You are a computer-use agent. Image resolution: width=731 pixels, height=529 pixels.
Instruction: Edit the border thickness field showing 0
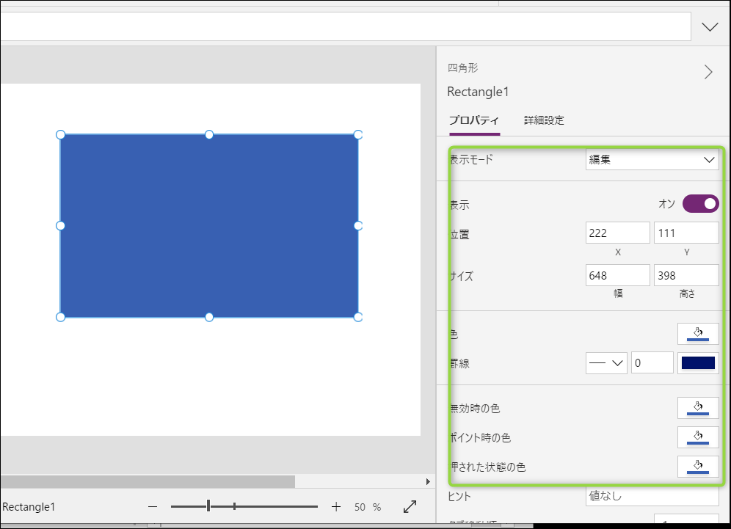[x=652, y=362]
